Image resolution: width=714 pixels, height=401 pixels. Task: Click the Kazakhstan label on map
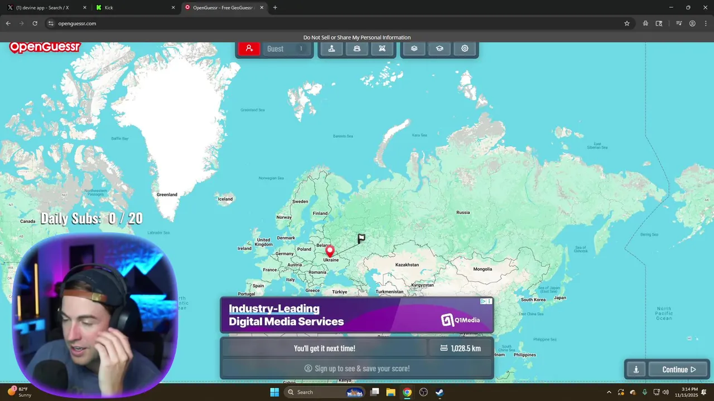[x=407, y=265]
